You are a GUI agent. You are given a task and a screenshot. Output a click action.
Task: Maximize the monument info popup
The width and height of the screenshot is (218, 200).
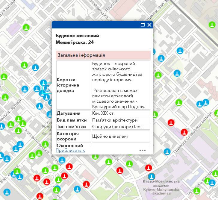click(143, 25)
